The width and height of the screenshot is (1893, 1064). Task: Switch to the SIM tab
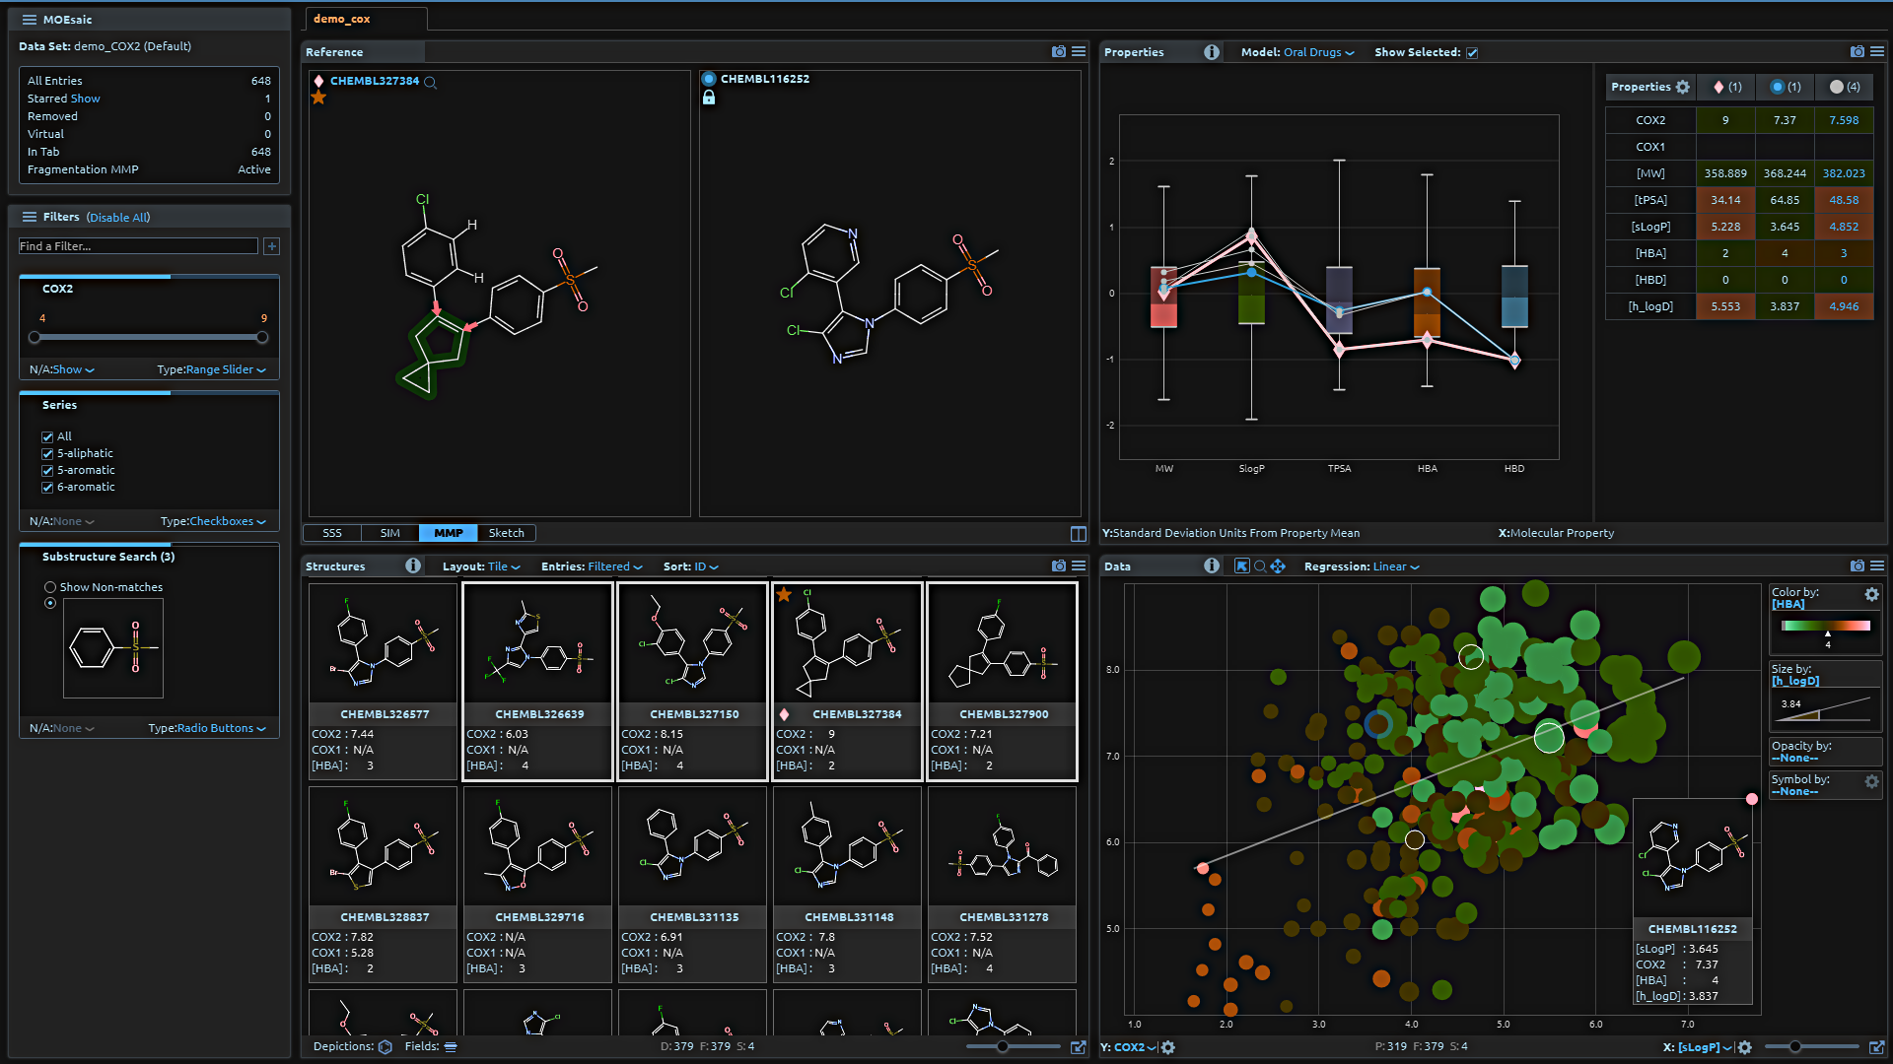click(x=390, y=533)
